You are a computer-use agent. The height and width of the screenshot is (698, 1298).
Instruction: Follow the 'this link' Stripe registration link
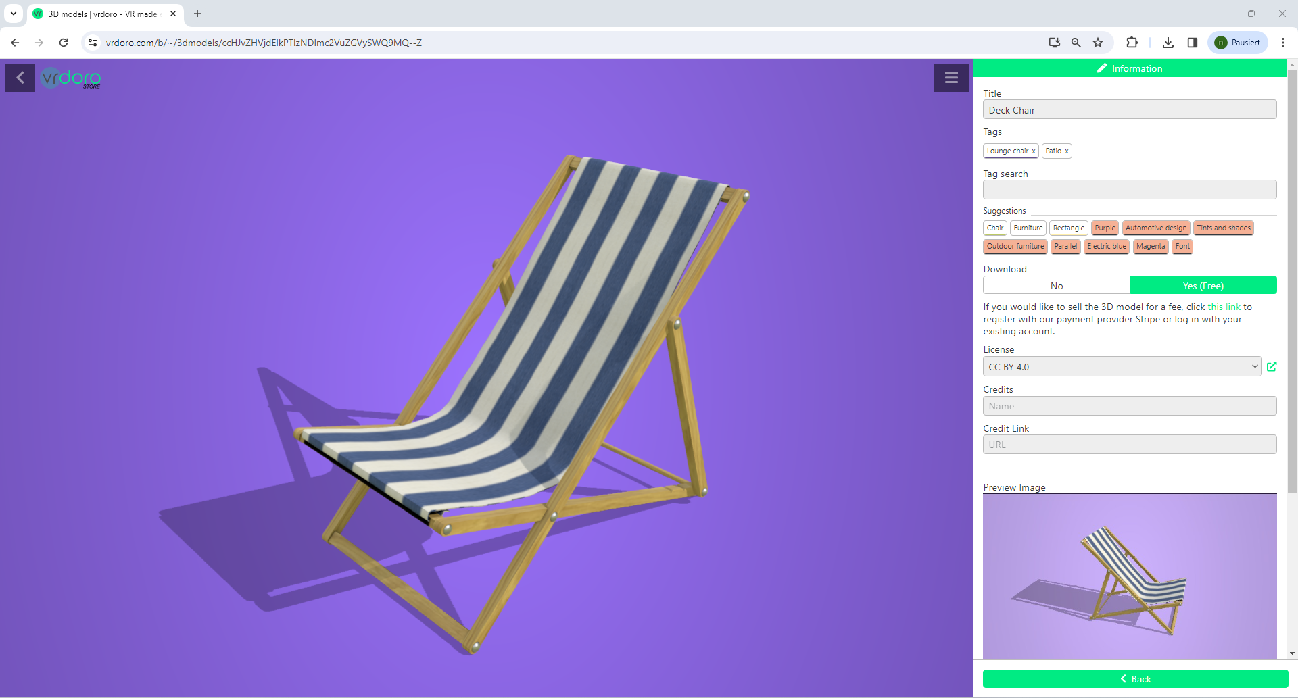(x=1224, y=307)
